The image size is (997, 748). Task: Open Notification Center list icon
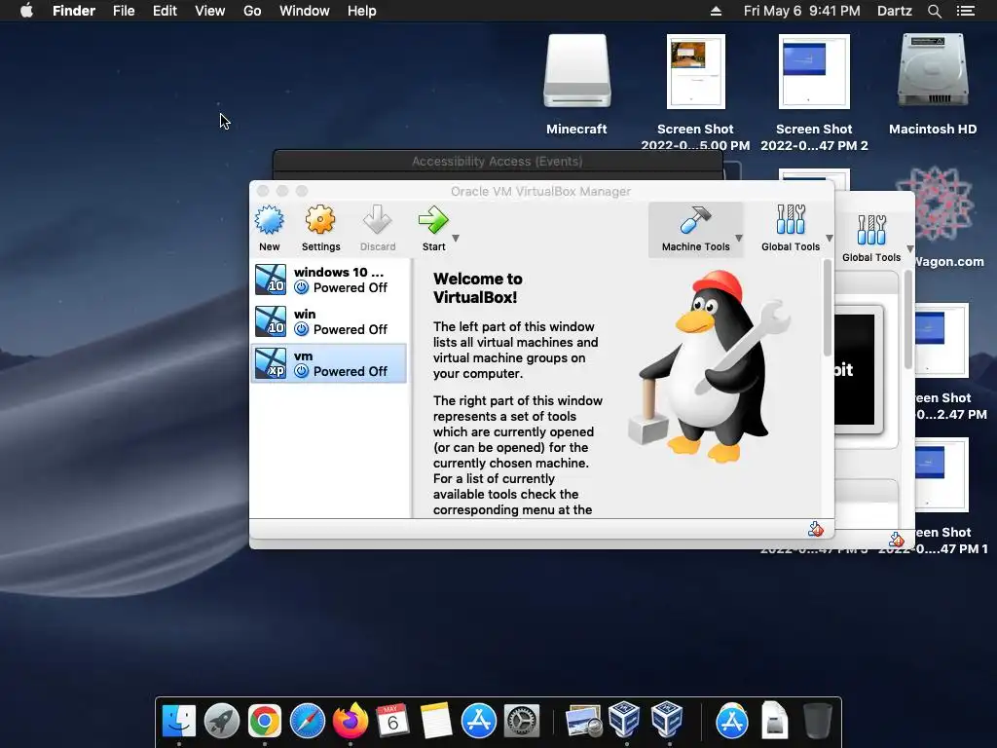point(966,11)
